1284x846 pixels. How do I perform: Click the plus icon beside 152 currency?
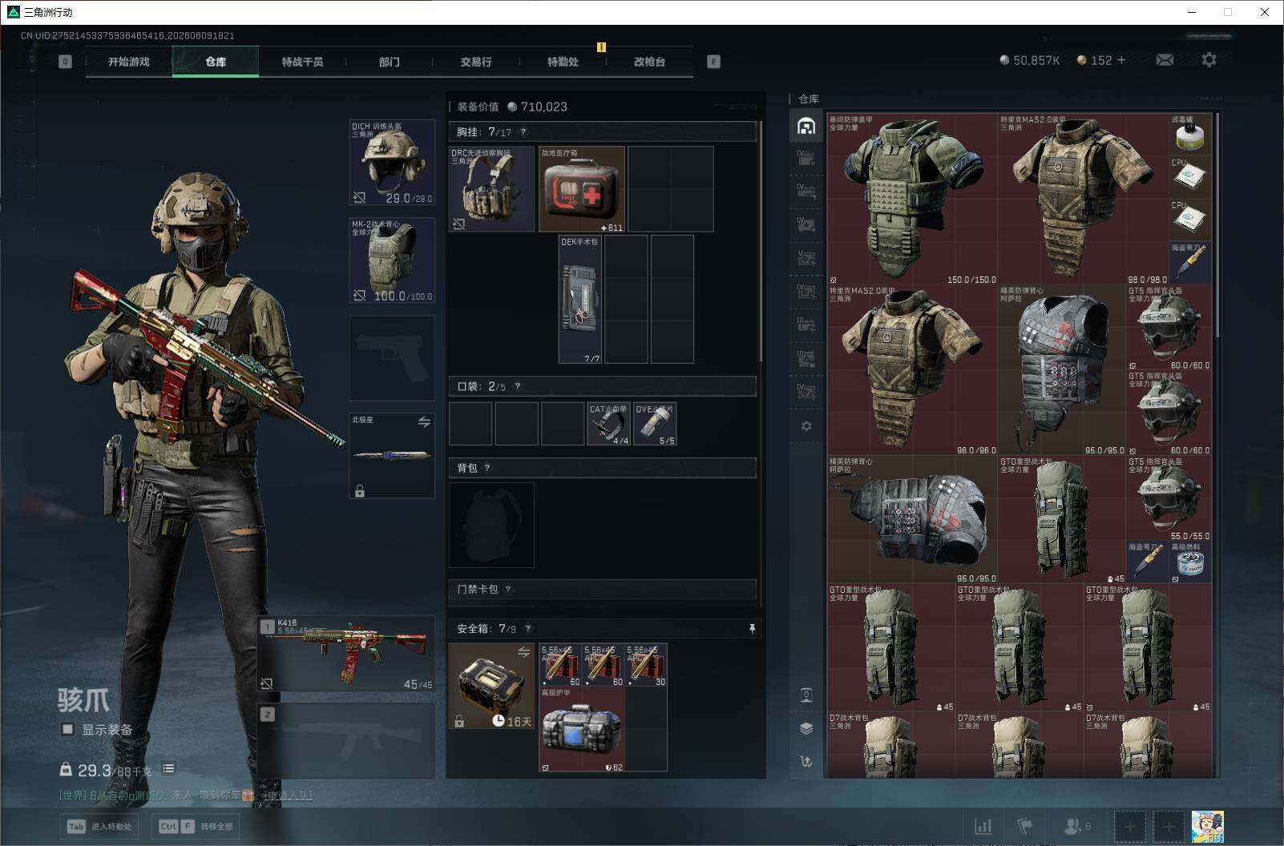tap(1120, 60)
